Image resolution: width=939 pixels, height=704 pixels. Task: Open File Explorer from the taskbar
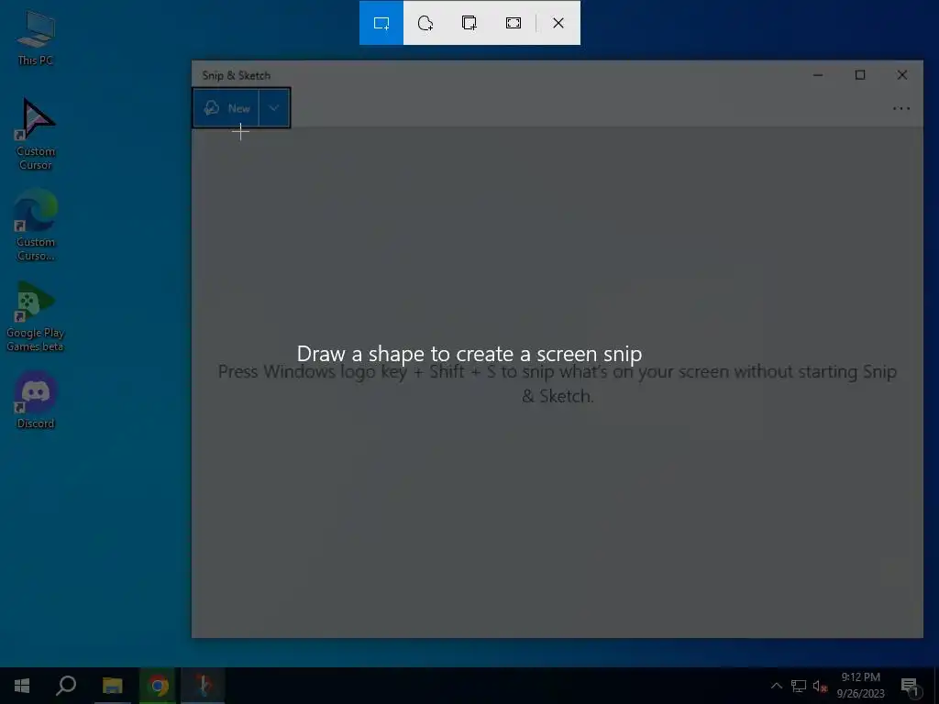[112, 686]
